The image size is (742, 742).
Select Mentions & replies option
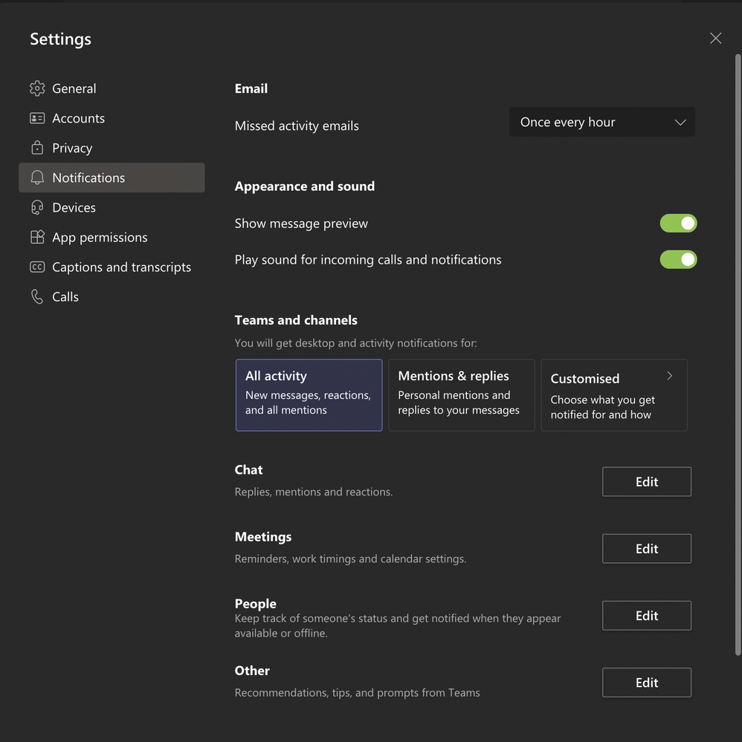click(462, 395)
